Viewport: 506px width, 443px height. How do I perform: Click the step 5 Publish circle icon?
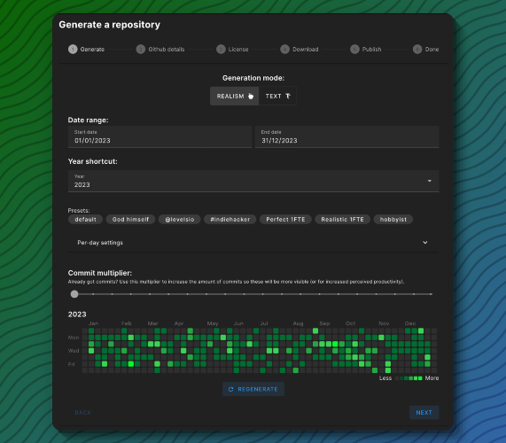coord(354,50)
